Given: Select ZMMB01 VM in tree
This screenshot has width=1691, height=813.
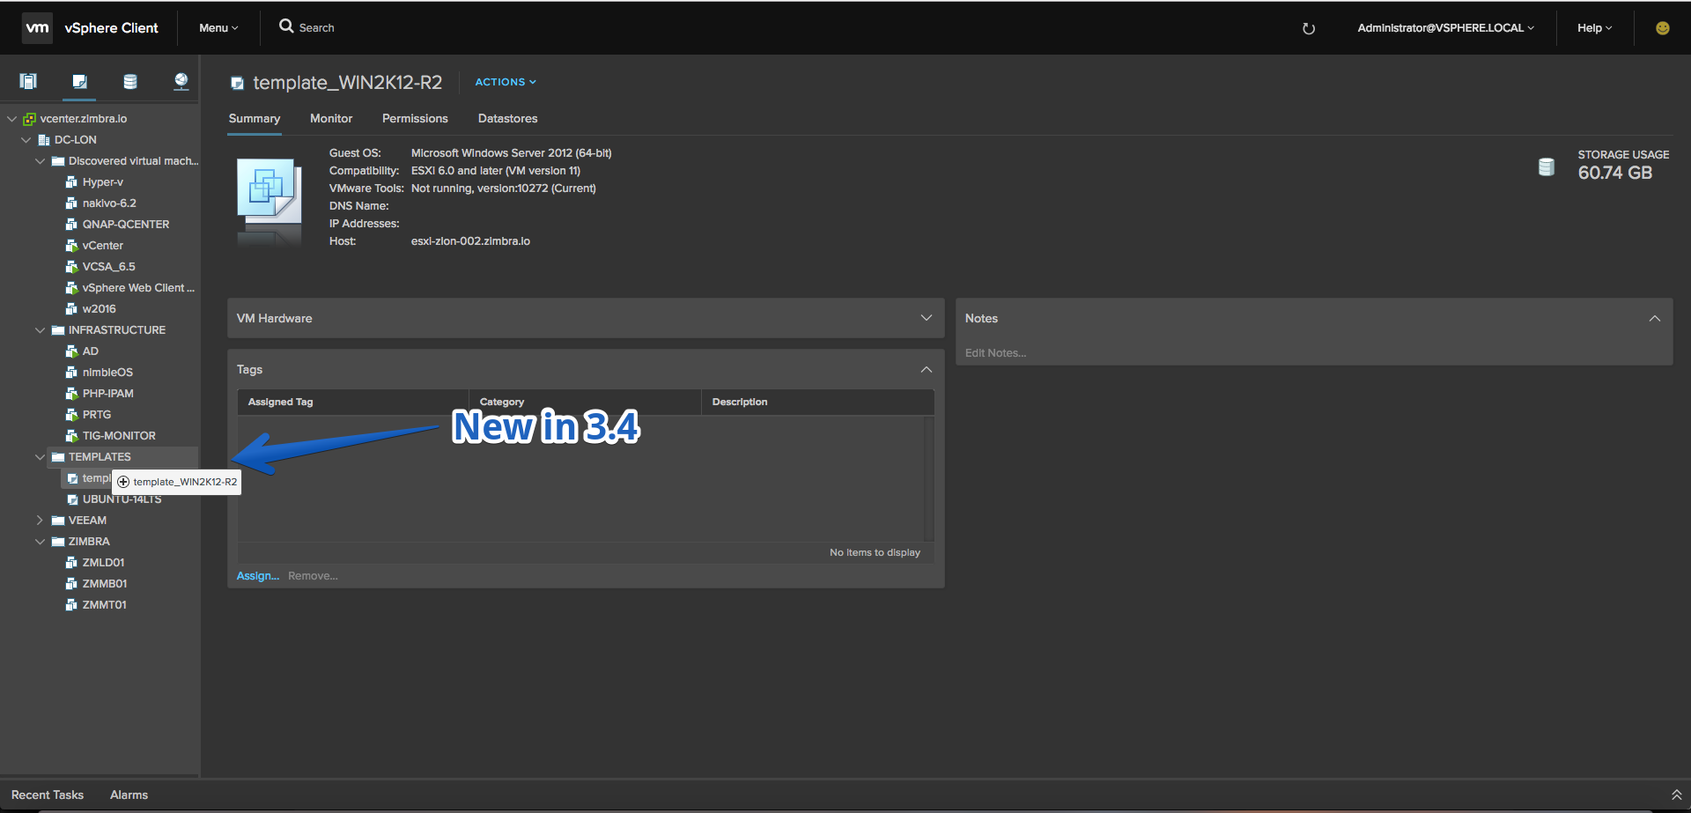Looking at the screenshot, I should 105,584.
